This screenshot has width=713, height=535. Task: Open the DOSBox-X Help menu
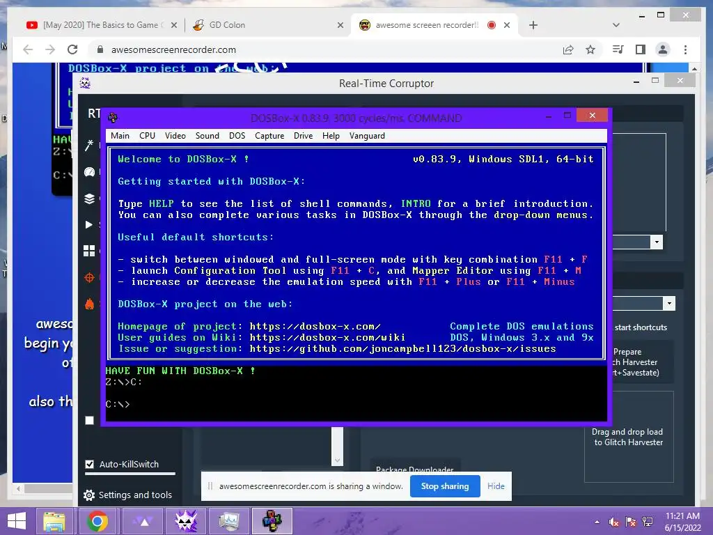pyautogui.click(x=331, y=136)
